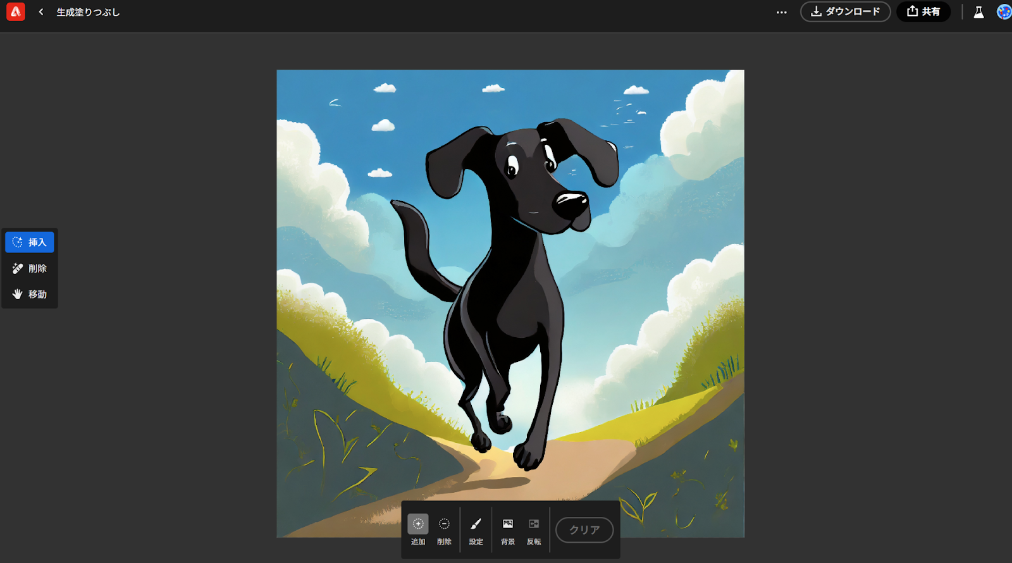Toggle the 反転 invert selection icon
The height and width of the screenshot is (563, 1012).
(x=534, y=529)
